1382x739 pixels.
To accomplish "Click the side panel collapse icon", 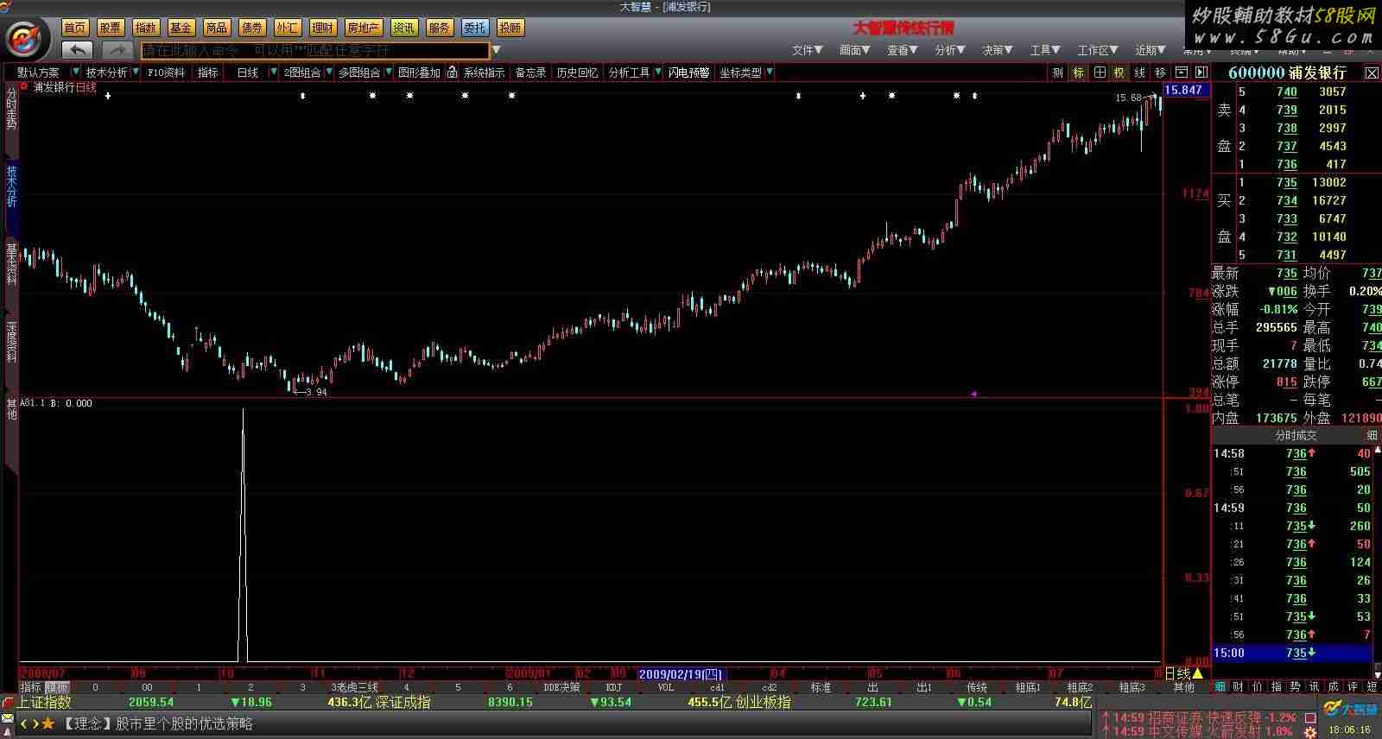I will coord(1201,73).
